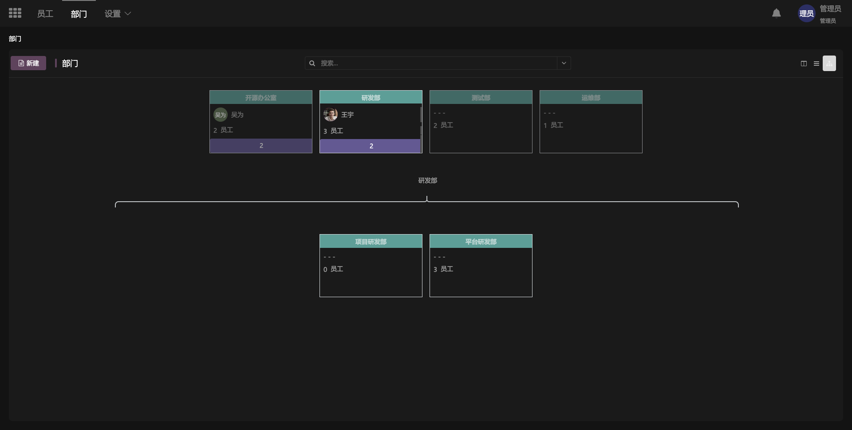Open the administrator user avatar menu
852x430 pixels.
click(x=806, y=14)
